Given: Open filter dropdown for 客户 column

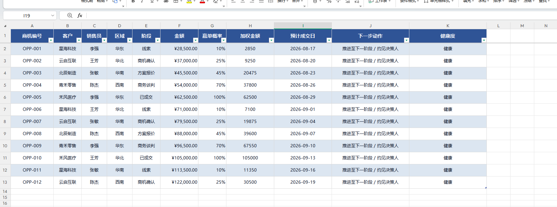Looking at the screenshot, I should [x=79, y=40].
